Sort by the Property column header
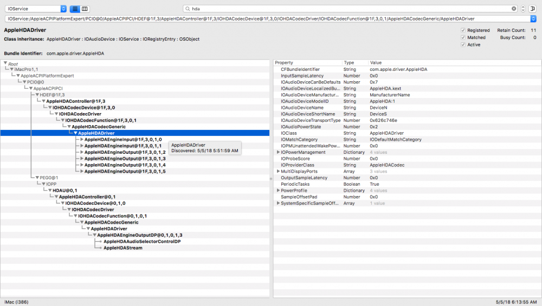The height and width of the screenshot is (306, 542). pyautogui.click(x=308, y=62)
